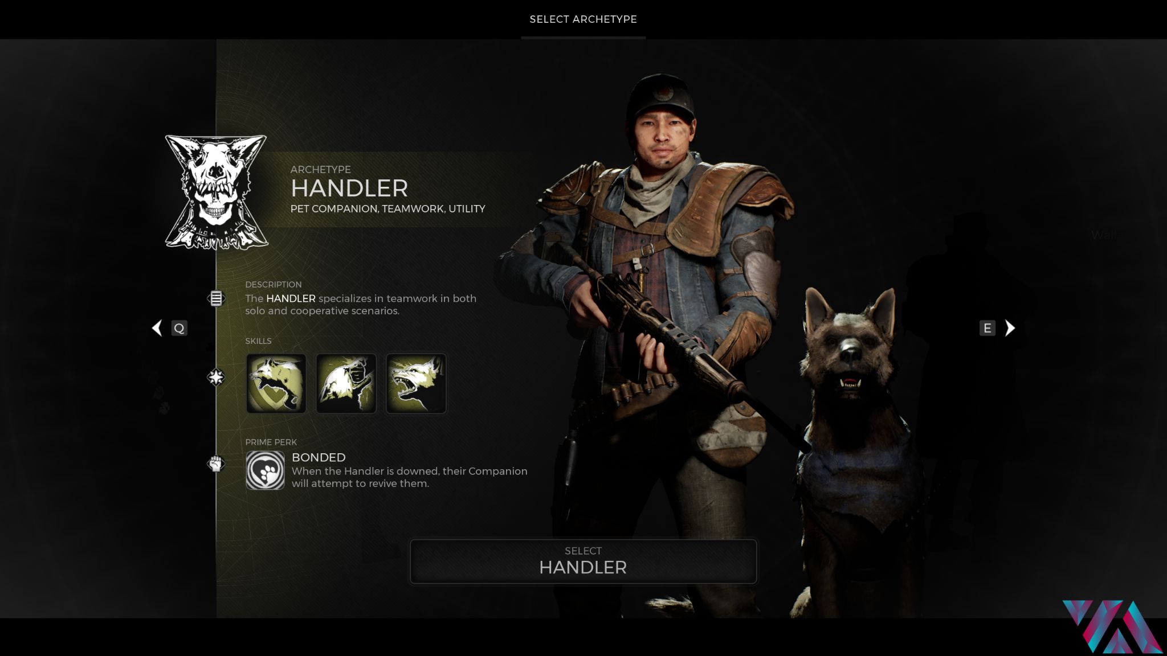
Task: Toggle the fist icon on the left sidebar
Action: point(215,464)
